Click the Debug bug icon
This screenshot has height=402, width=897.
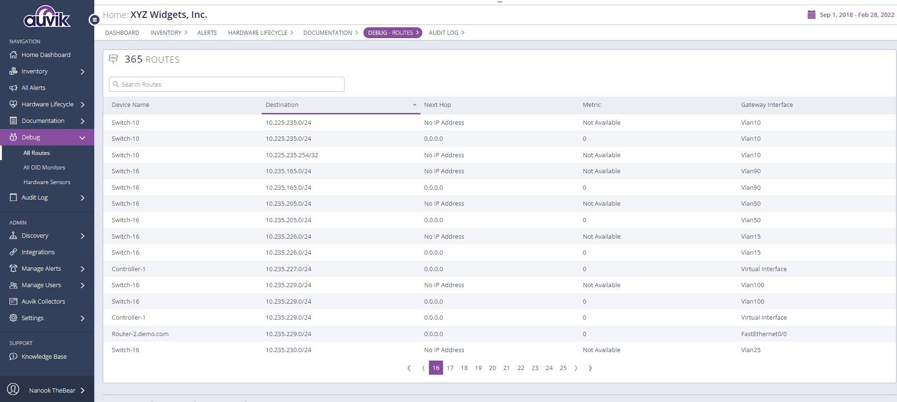click(x=13, y=137)
